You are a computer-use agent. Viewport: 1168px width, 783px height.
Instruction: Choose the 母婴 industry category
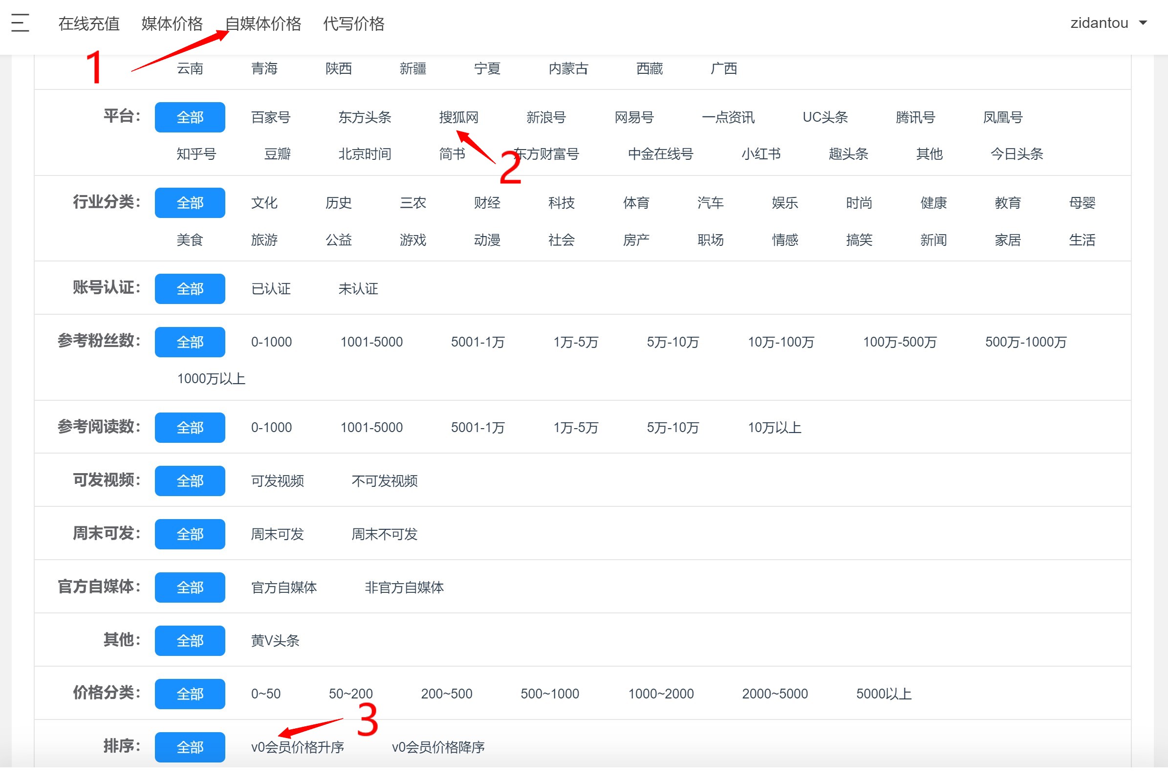coord(1082,203)
